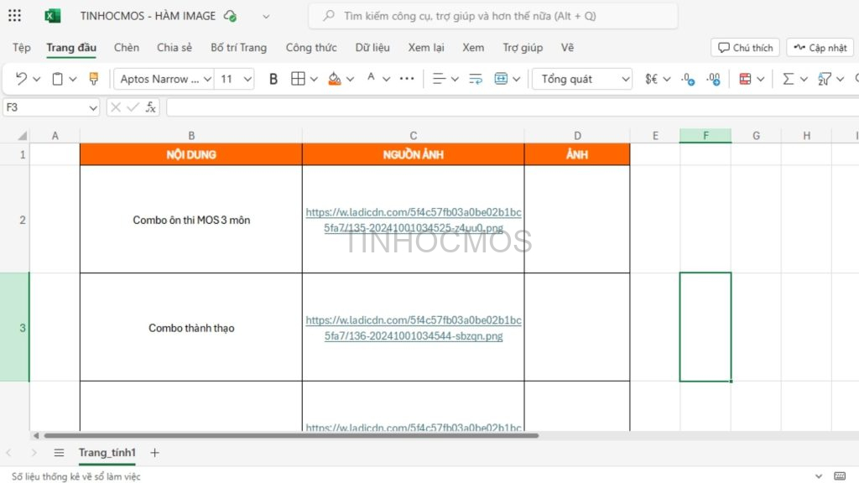
Task: Confirm formula entry checkmark
Action: point(133,107)
